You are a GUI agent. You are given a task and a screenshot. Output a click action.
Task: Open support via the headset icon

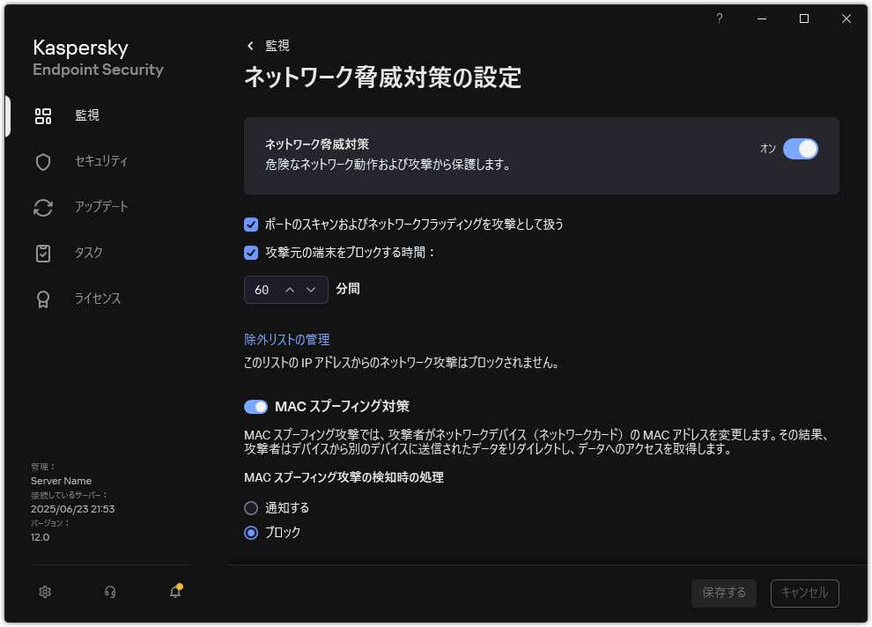click(109, 592)
